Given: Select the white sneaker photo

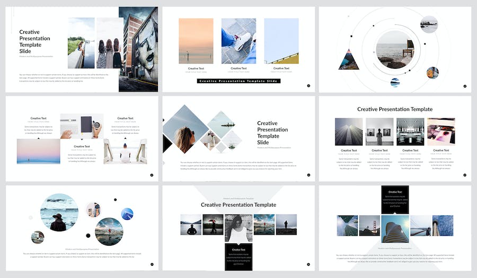Looking at the screenshot, I should point(238,41).
